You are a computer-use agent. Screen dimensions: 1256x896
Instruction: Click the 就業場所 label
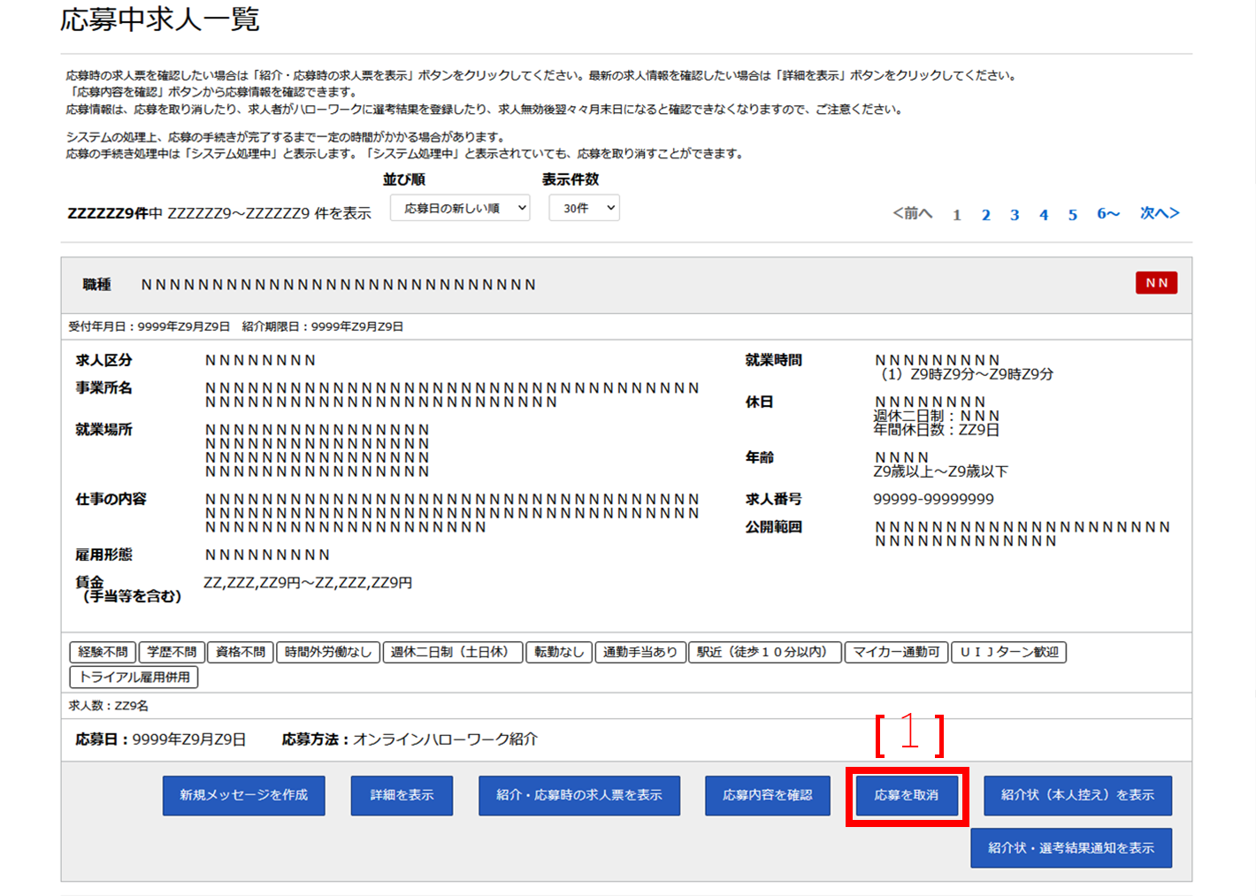(x=103, y=429)
